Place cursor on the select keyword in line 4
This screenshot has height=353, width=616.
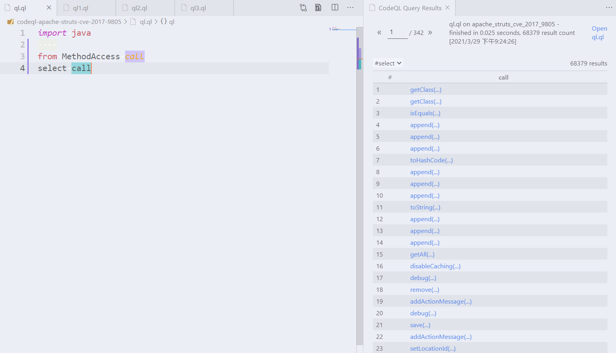pos(52,68)
